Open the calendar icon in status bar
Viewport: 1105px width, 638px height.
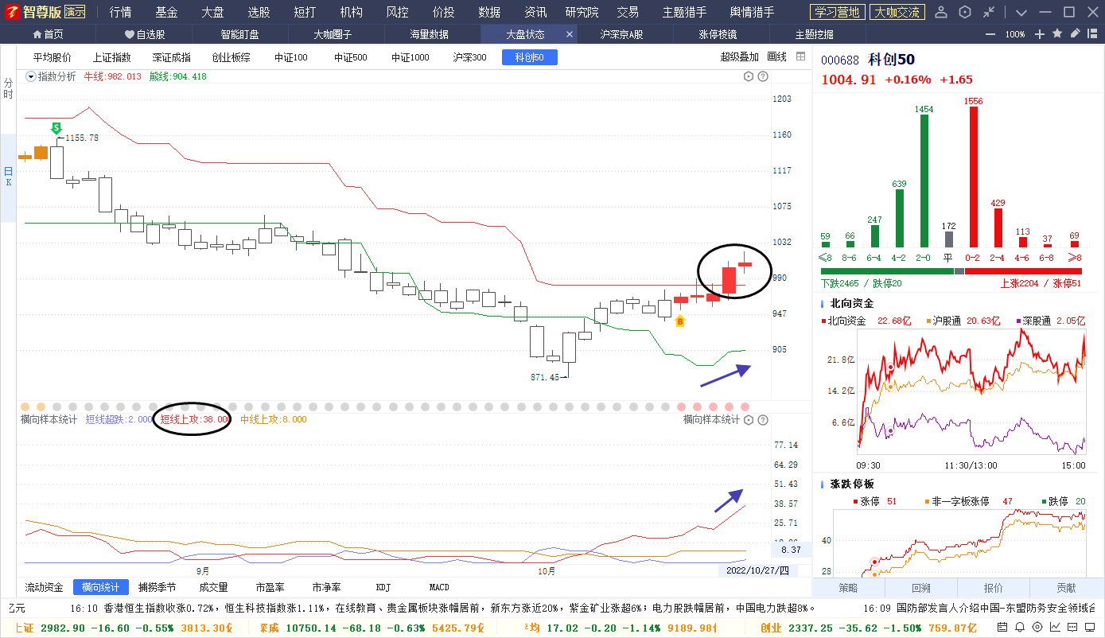[1004, 628]
